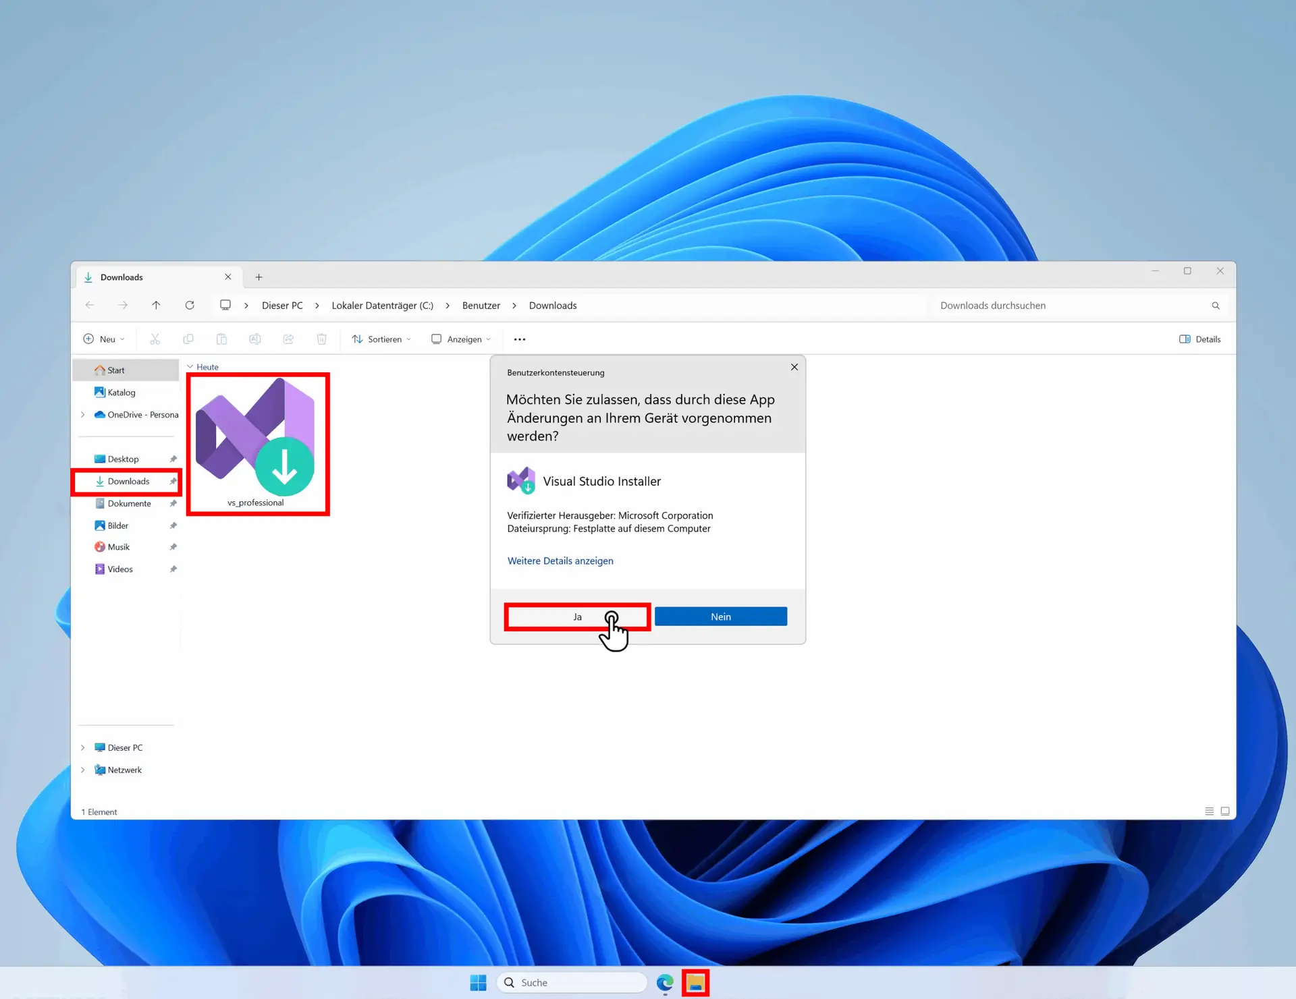1296x999 pixels.
Task: Click the paste clipboard icon
Action: (221, 339)
